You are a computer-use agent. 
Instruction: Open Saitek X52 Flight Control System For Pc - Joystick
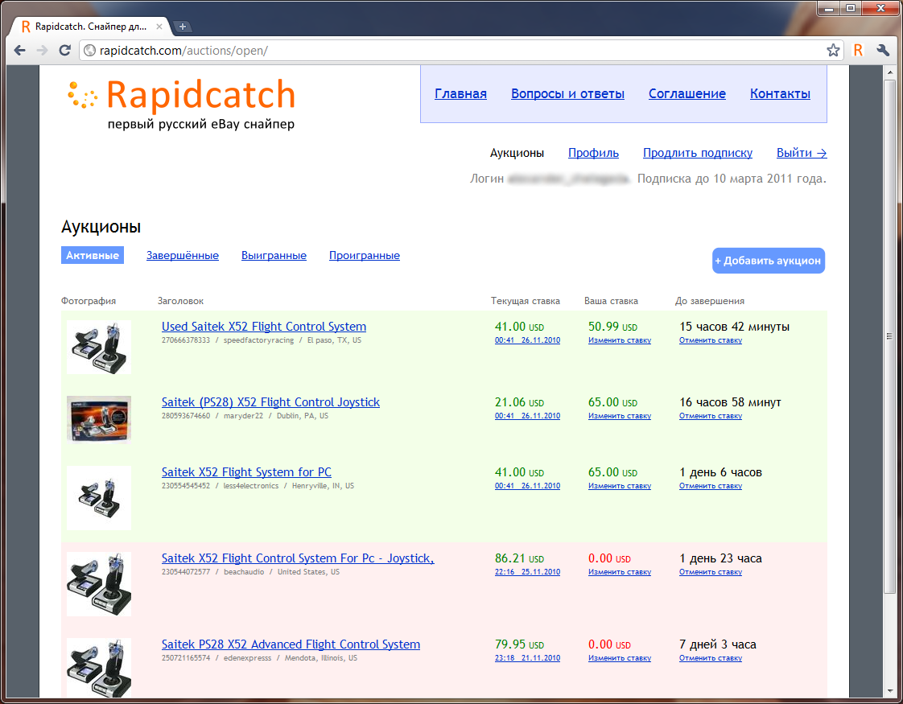[298, 558]
